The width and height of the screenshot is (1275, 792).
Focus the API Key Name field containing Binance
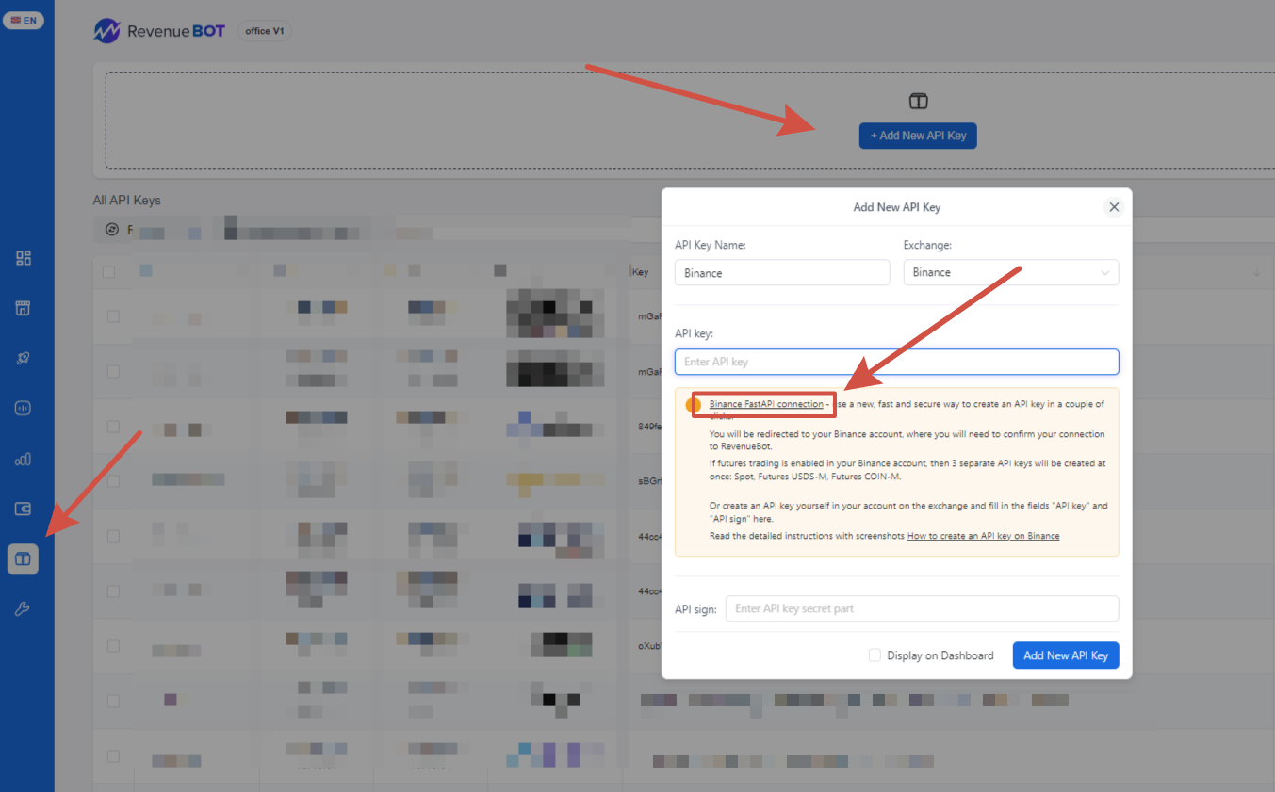pyautogui.click(x=782, y=272)
